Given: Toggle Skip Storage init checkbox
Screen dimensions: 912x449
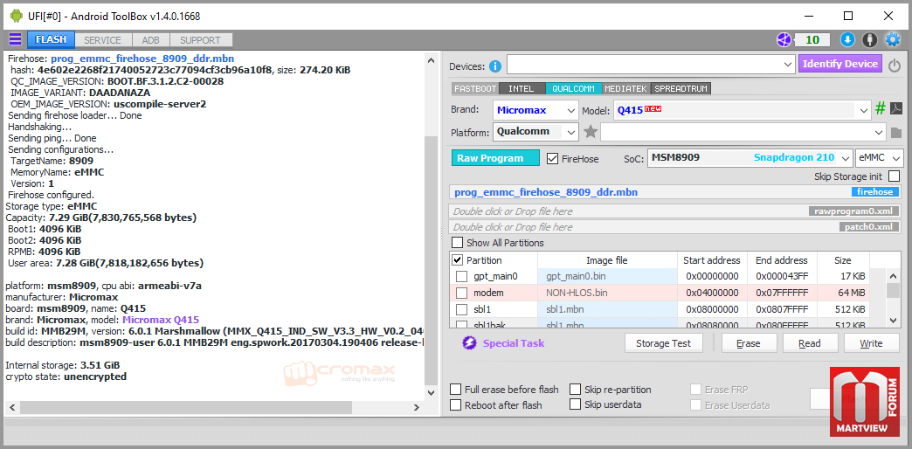Looking at the screenshot, I should pos(894,176).
